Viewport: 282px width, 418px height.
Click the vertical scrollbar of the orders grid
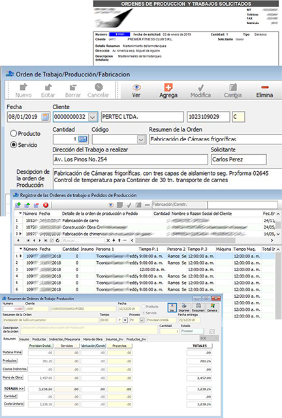[x=277, y=224]
